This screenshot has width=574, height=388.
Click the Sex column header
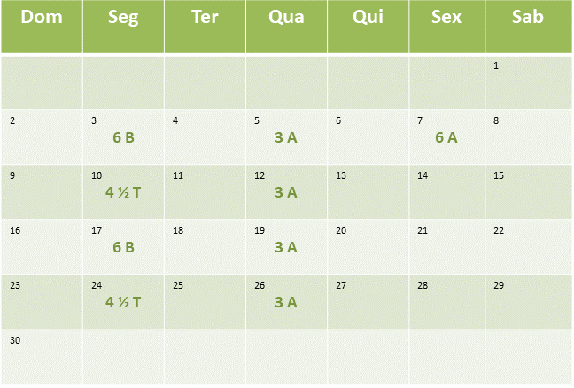point(446,27)
